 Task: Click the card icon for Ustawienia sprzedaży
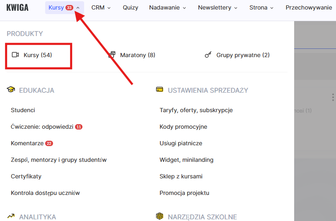pyautogui.click(x=160, y=90)
